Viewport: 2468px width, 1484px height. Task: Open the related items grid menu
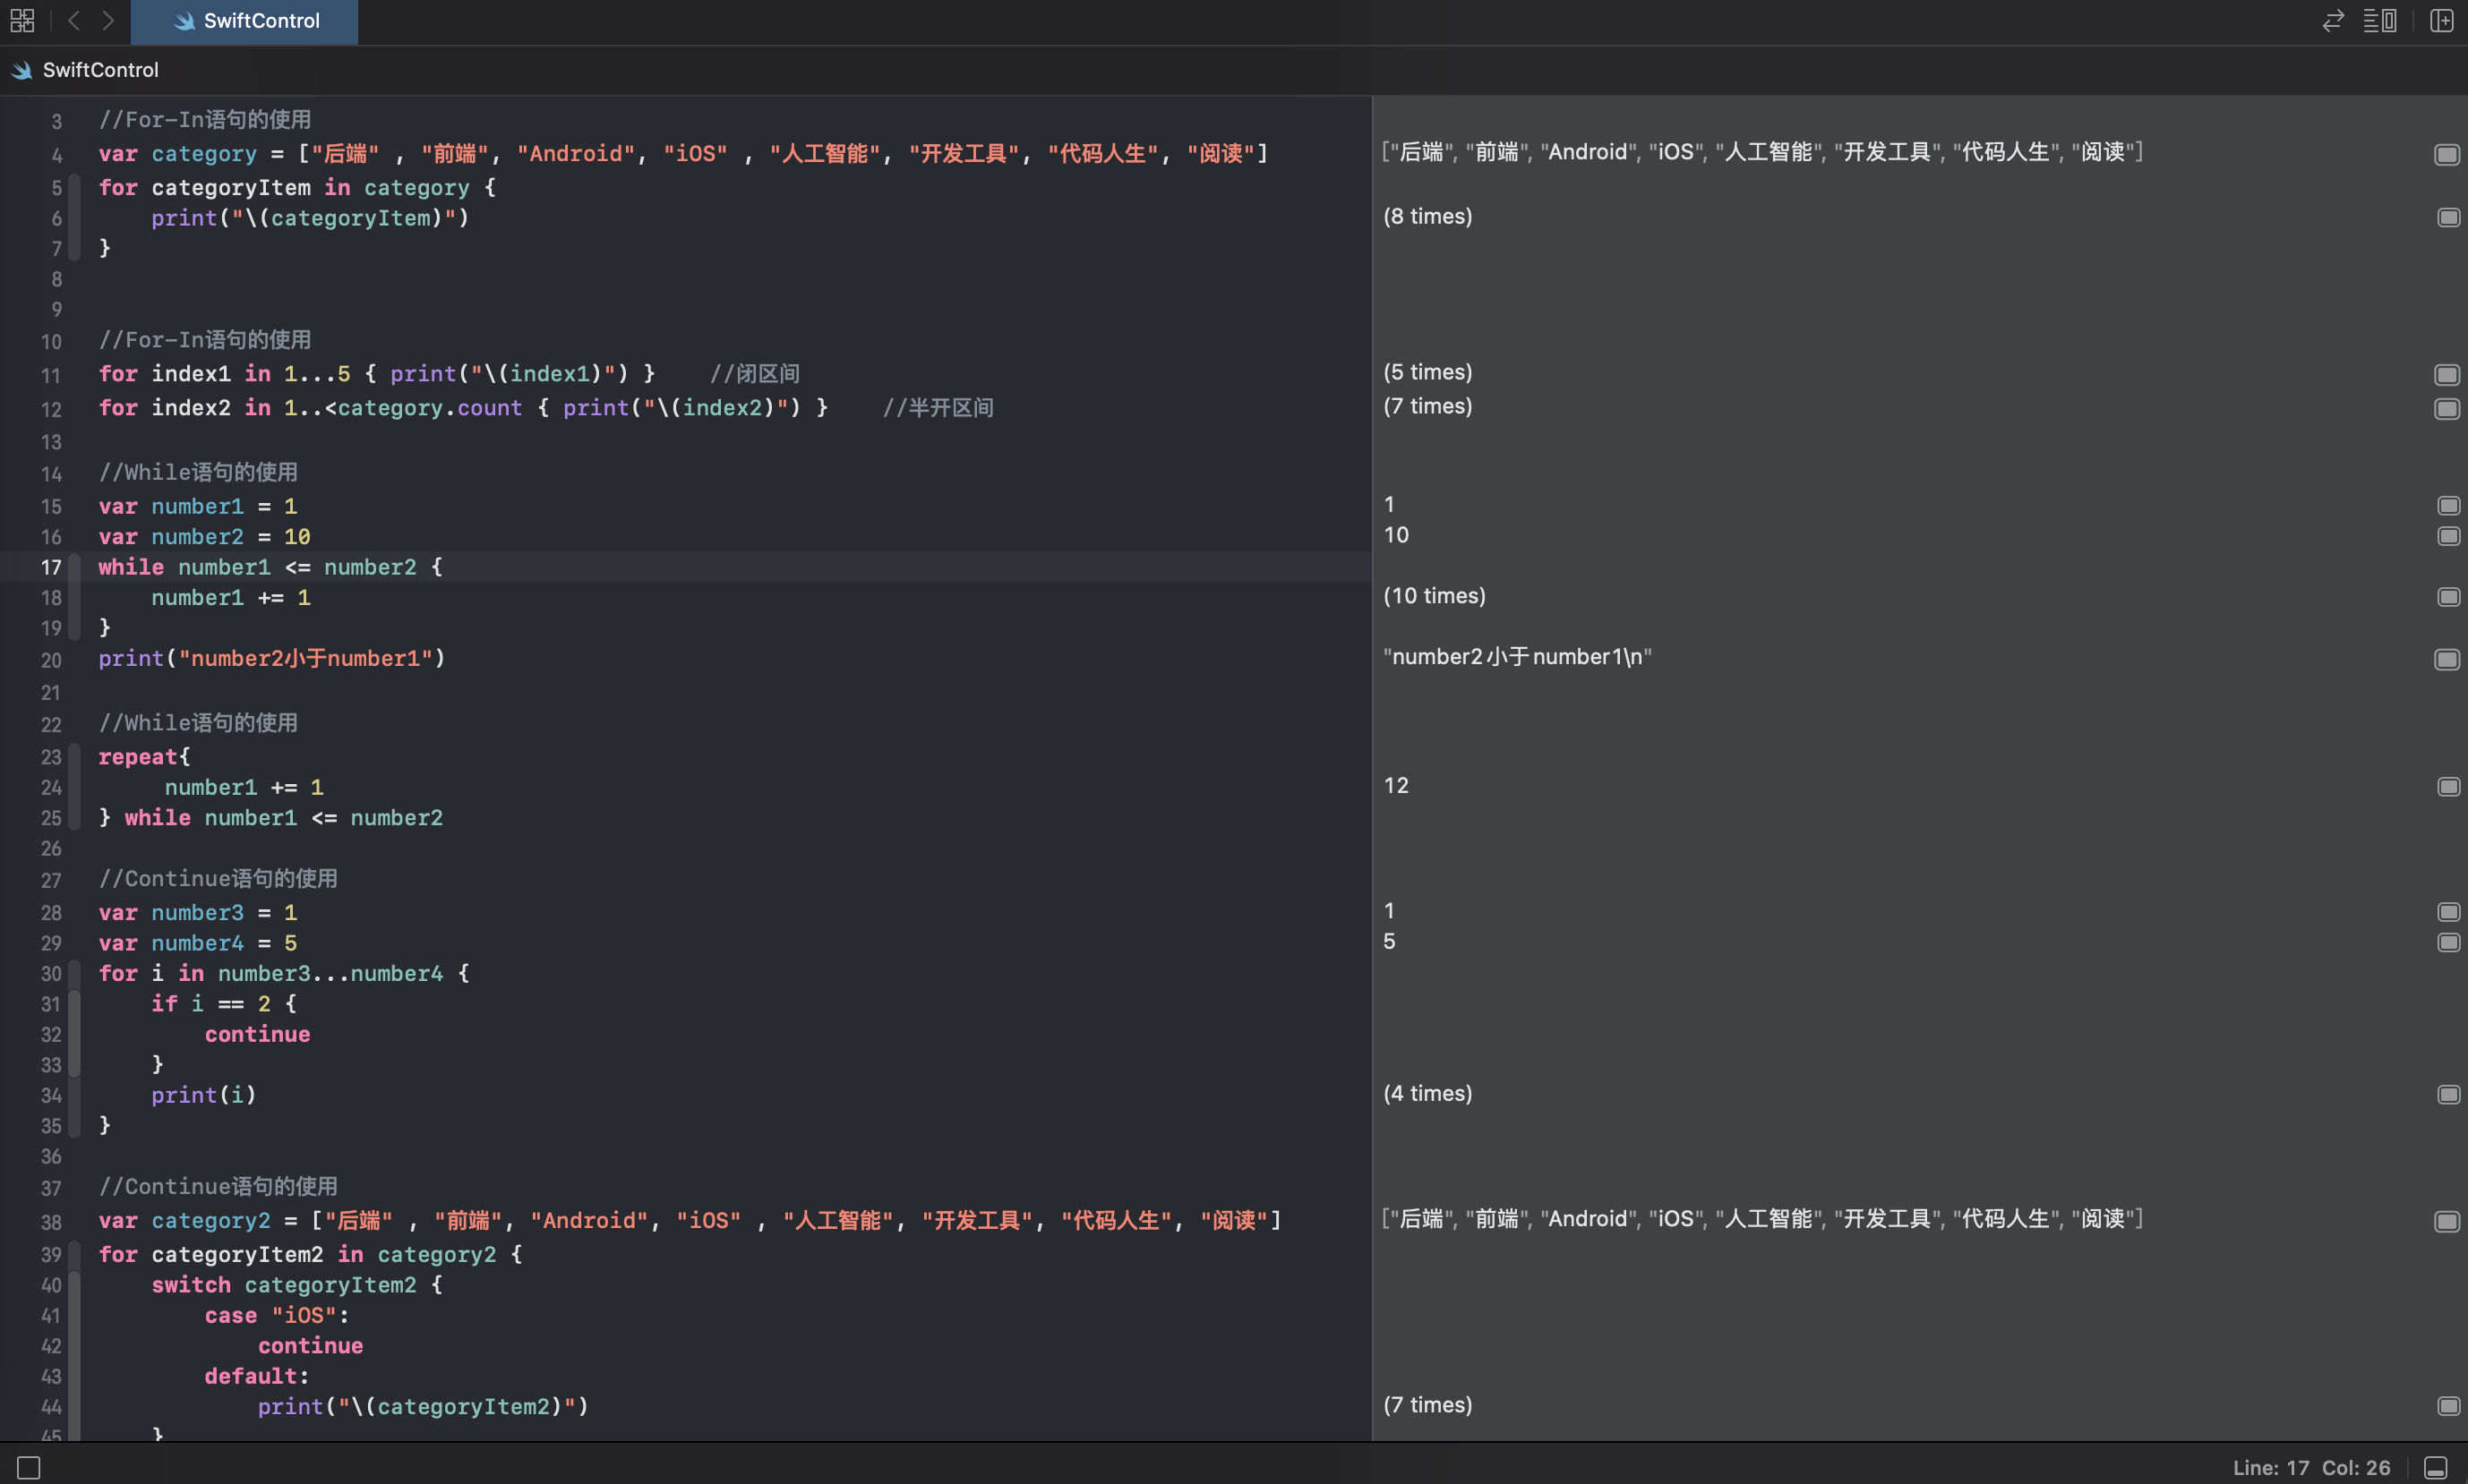(x=22, y=20)
